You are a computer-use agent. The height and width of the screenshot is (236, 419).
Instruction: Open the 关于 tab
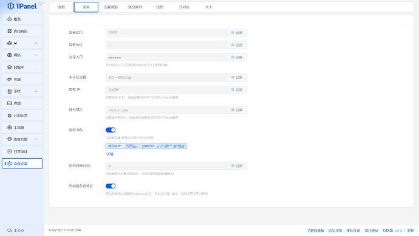209,7
